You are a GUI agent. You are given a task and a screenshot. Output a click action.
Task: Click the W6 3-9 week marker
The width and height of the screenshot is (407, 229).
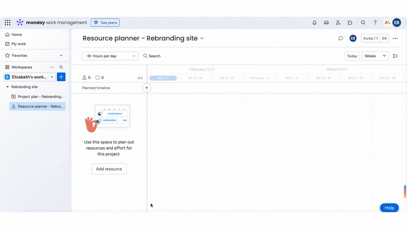tap(163, 78)
